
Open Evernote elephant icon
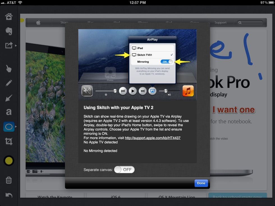(9, 31)
